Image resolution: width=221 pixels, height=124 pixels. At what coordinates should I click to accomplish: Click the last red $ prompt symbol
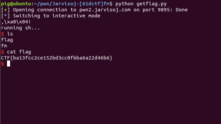pos(3,64)
